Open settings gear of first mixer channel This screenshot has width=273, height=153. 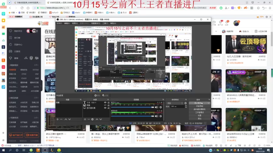coord(161,107)
